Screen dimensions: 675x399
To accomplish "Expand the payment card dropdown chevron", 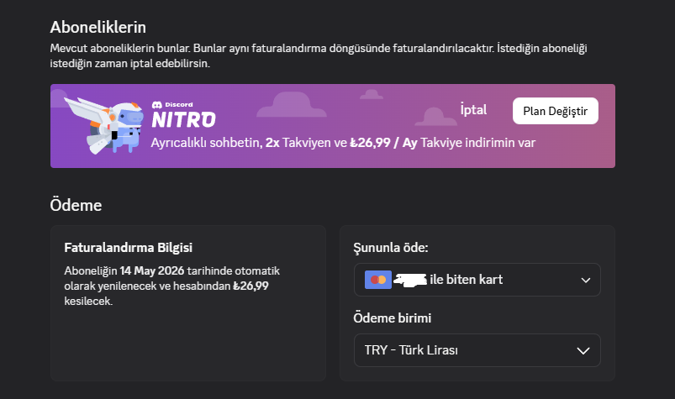I will [585, 281].
